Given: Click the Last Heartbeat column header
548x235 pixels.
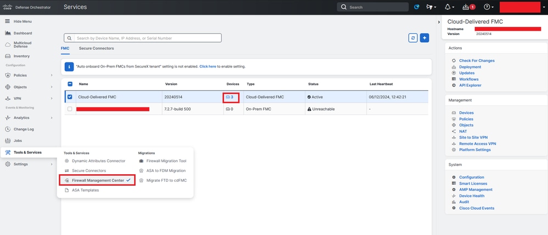Looking at the screenshot, I should [382, 84].
